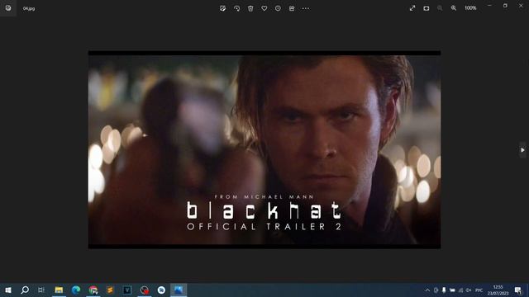This screenshot has width=529, height=297.
Task: Open the Photos gallery icon beside the filename
Action: point(8,8)
